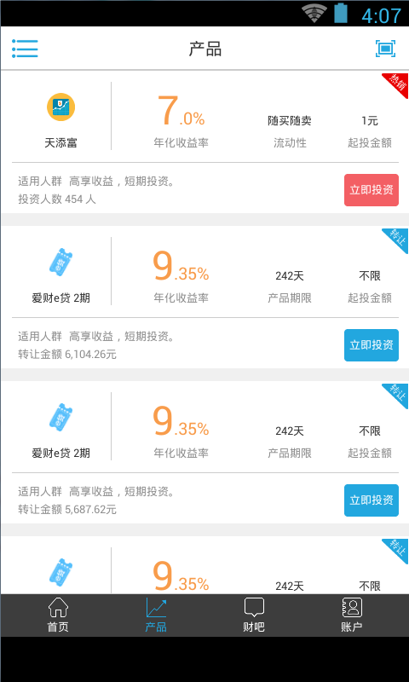409x682 pixels.
Task: Tap red 立即投资 button for 天添富
Action: point(372,190)
